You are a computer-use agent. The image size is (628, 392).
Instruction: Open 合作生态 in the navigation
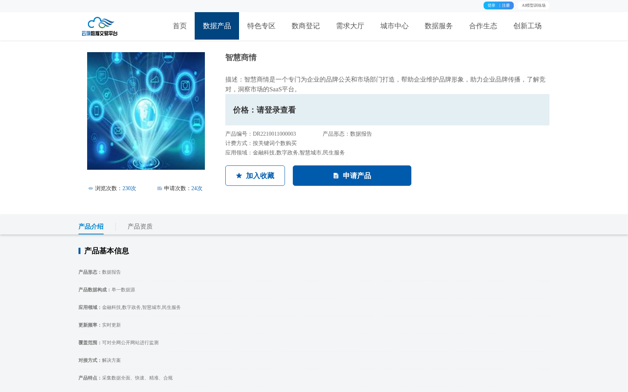click(x=483, y=26)
